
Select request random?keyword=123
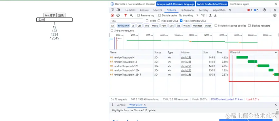[126, 66]
